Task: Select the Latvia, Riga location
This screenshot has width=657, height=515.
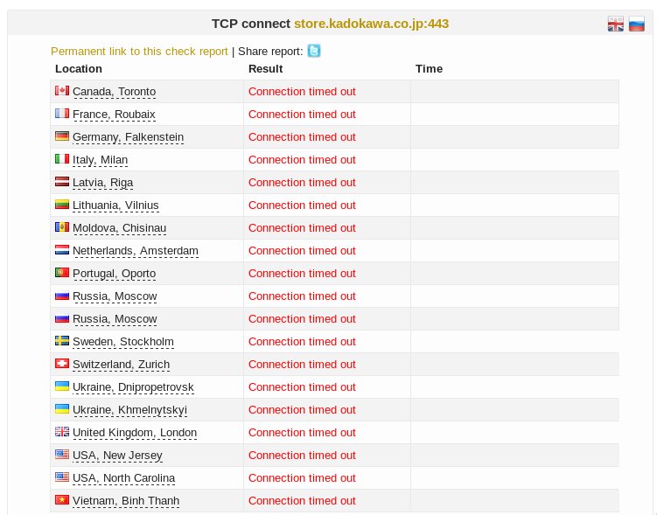Action: [x=102, y=183]
